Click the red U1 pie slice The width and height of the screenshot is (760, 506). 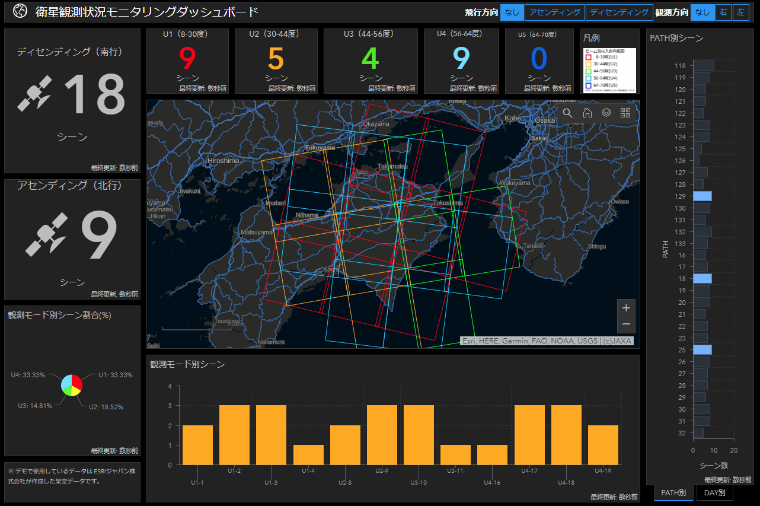[76, 381]
